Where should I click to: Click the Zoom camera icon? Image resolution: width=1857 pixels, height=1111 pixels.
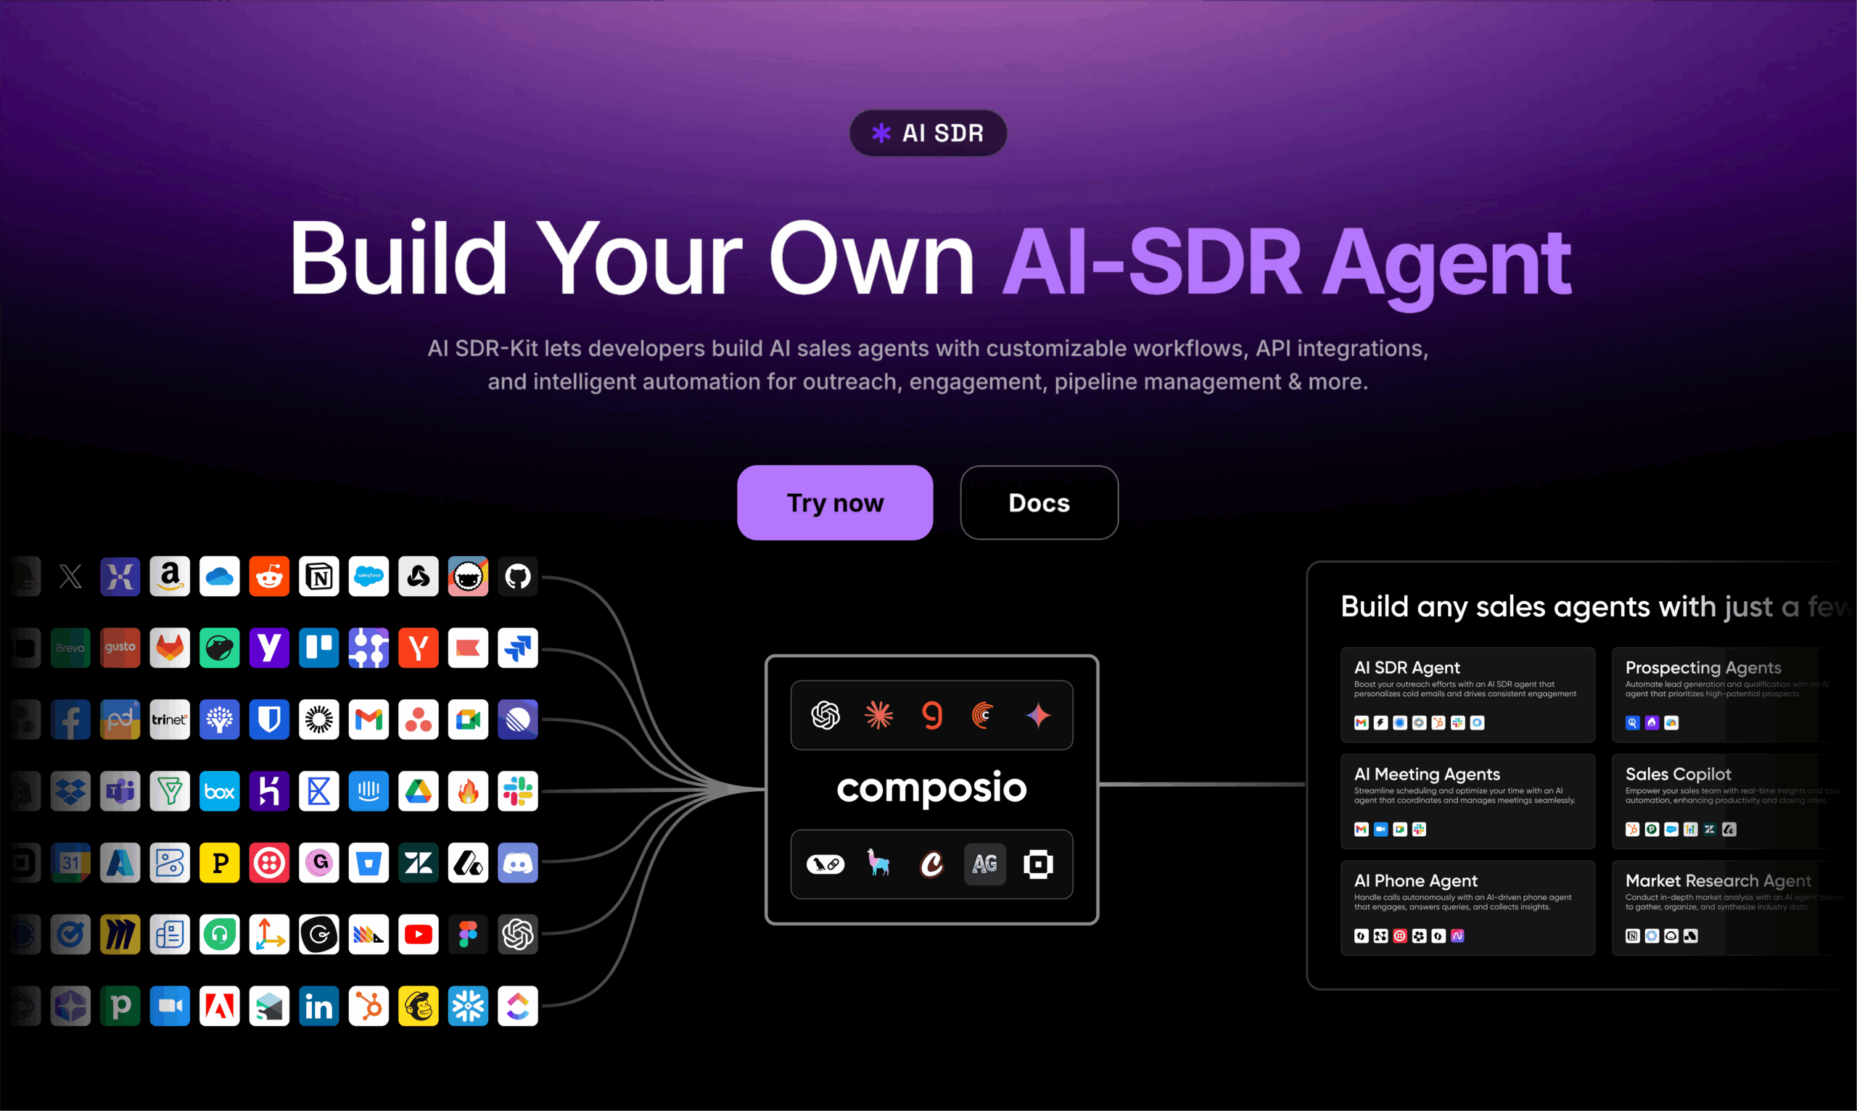170,1006
